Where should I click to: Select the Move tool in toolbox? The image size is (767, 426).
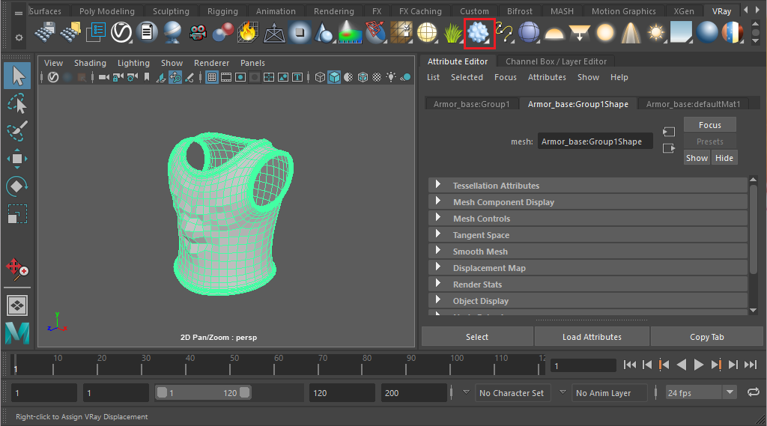[x=17, y=159]
